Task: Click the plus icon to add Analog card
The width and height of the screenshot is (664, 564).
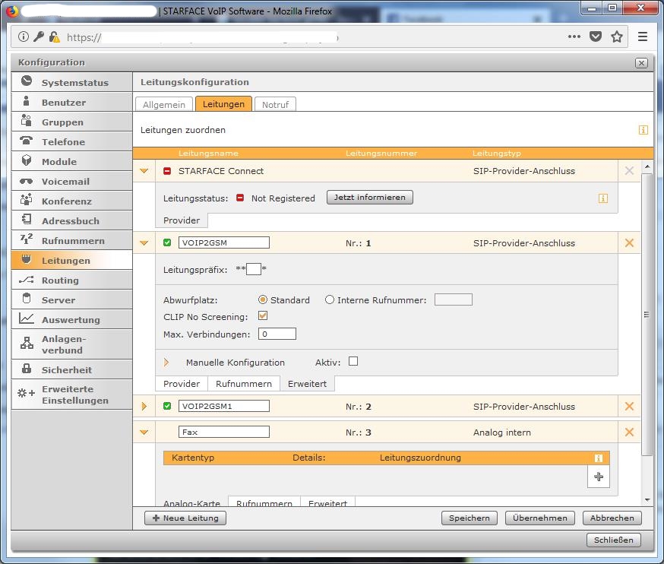Action: tap(599, 477)
